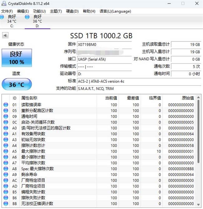The height and width of the screenshot is (209, 203).
Task: Click the status orb for drive D:
Action: coord(27,16)
